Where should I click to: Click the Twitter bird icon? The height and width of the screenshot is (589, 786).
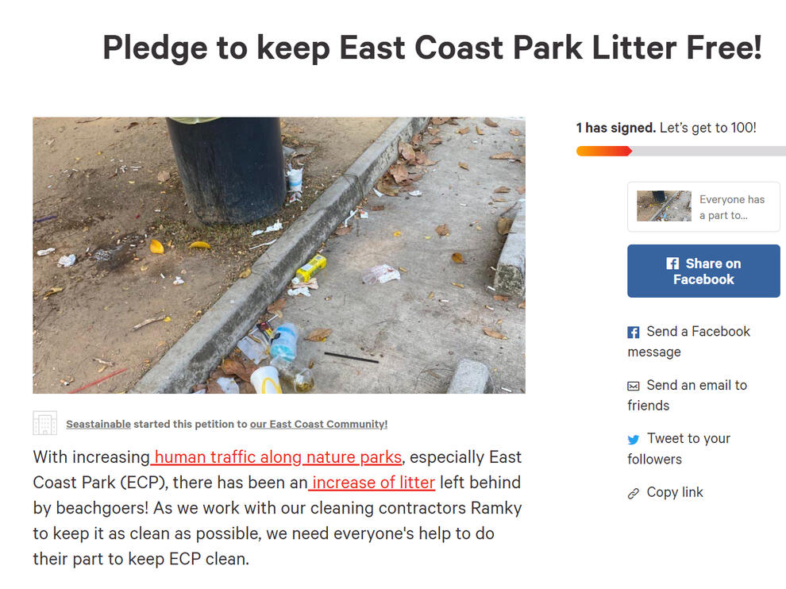click(634, 439)
